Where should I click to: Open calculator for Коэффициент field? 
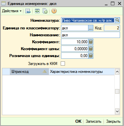(91, 42)
